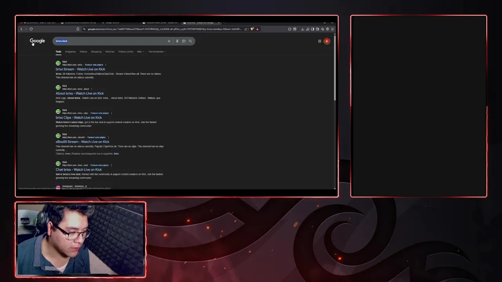Close the active brixs kick browser tab
Viewport: 502px width, 282px height.
pyautogui.click(x=218, y=23)
